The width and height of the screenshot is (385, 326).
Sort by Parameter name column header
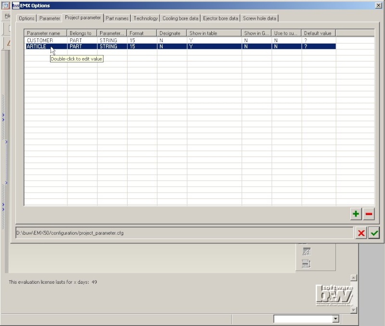[x=45, y=33]
